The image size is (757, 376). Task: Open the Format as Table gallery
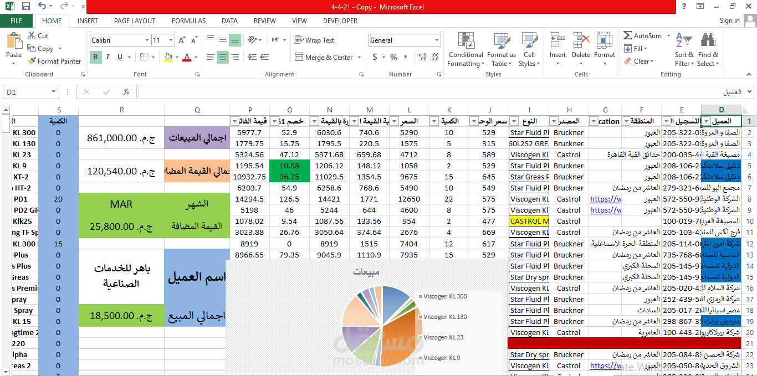click(x=501, y=49)
